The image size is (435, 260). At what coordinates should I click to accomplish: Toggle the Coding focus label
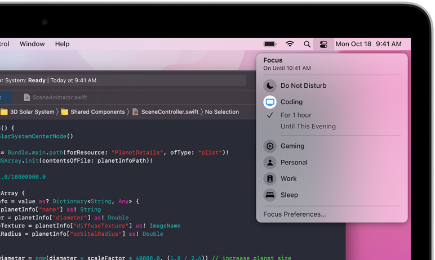[x=291, y=102]
